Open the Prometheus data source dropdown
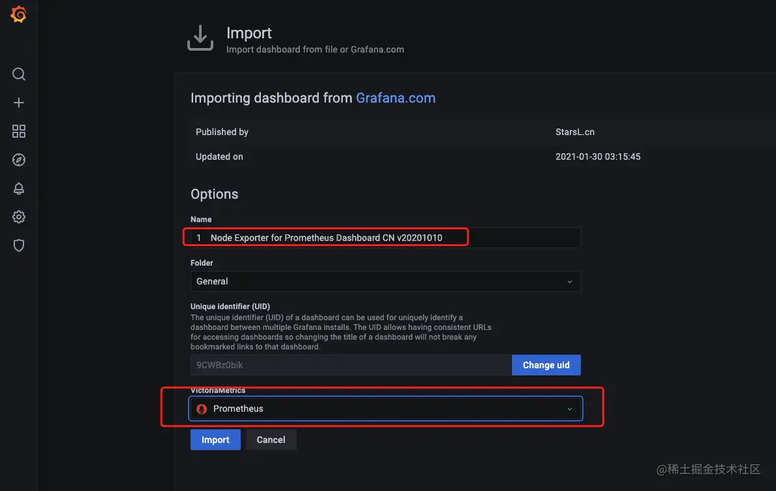The width and height of the screenshot is (776, 491). [x=385, y=409]
